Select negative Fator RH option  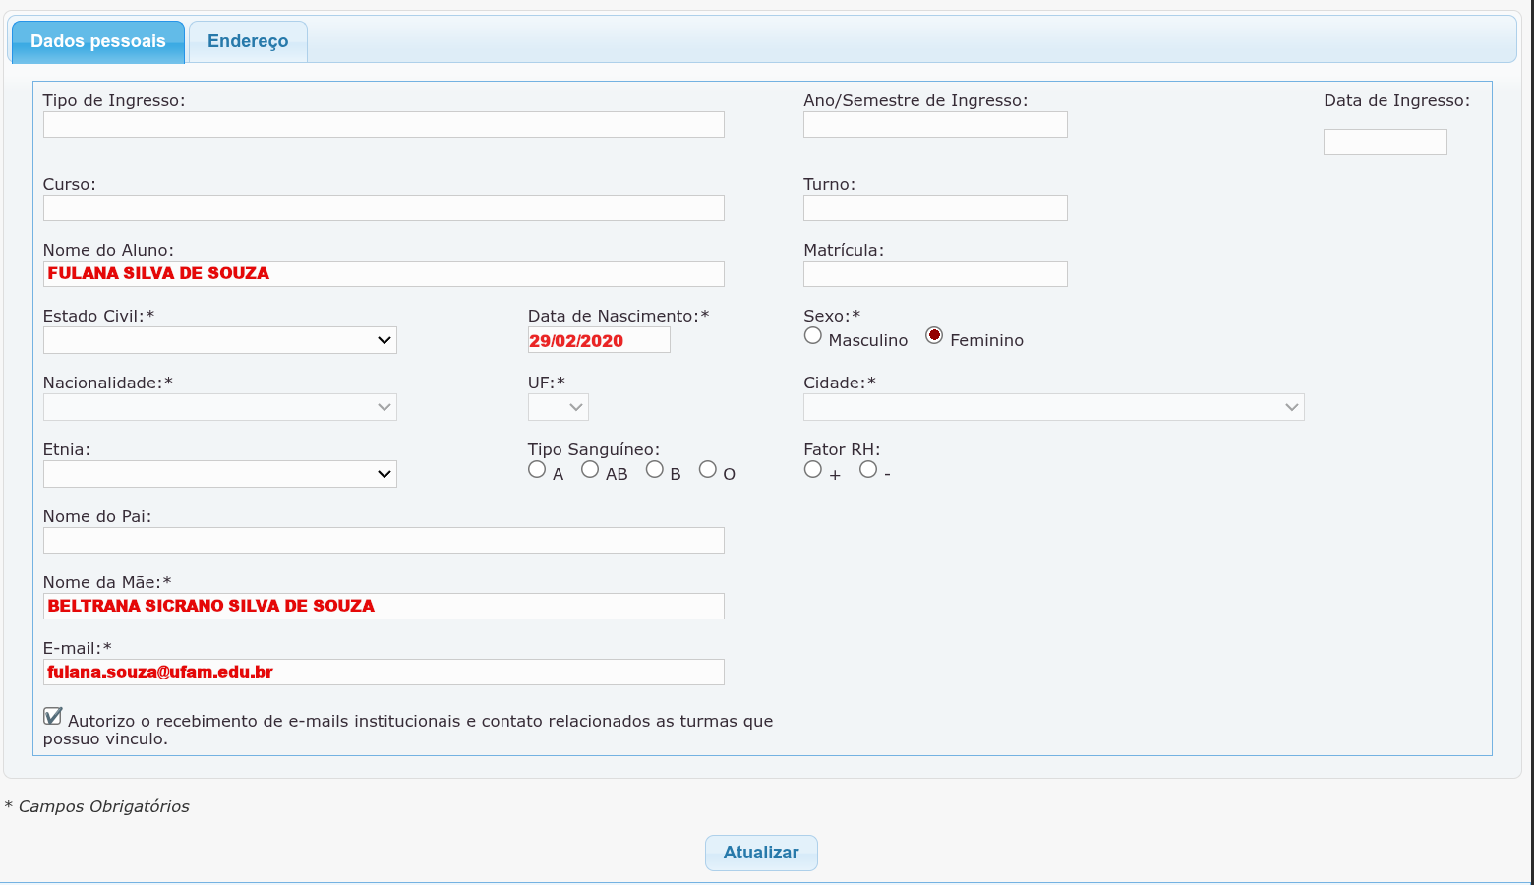tap(868, 469)
